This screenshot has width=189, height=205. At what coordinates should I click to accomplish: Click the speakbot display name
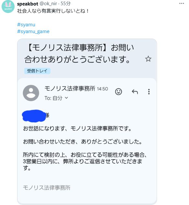28,4
